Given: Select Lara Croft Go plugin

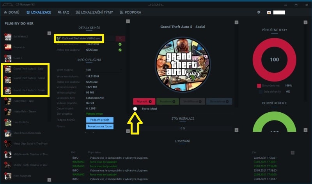Looking at the screenshot, I should [x=17, y=122].
